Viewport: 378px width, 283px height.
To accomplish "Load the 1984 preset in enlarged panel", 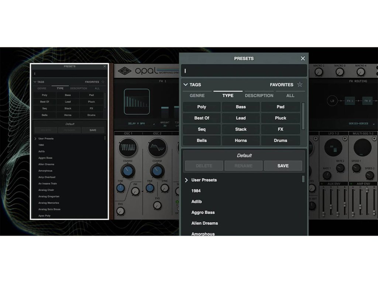I will pyautogui.click(x=196, y=191).
